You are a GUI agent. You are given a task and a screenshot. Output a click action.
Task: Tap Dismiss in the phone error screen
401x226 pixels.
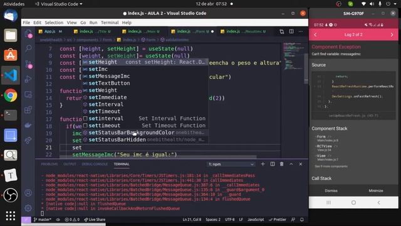tap(331, 191)
